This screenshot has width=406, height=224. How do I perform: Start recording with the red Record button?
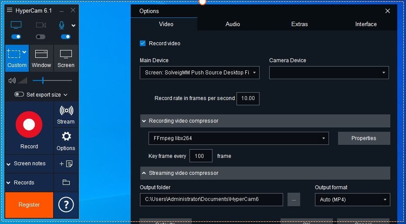[x=29, y=125]
